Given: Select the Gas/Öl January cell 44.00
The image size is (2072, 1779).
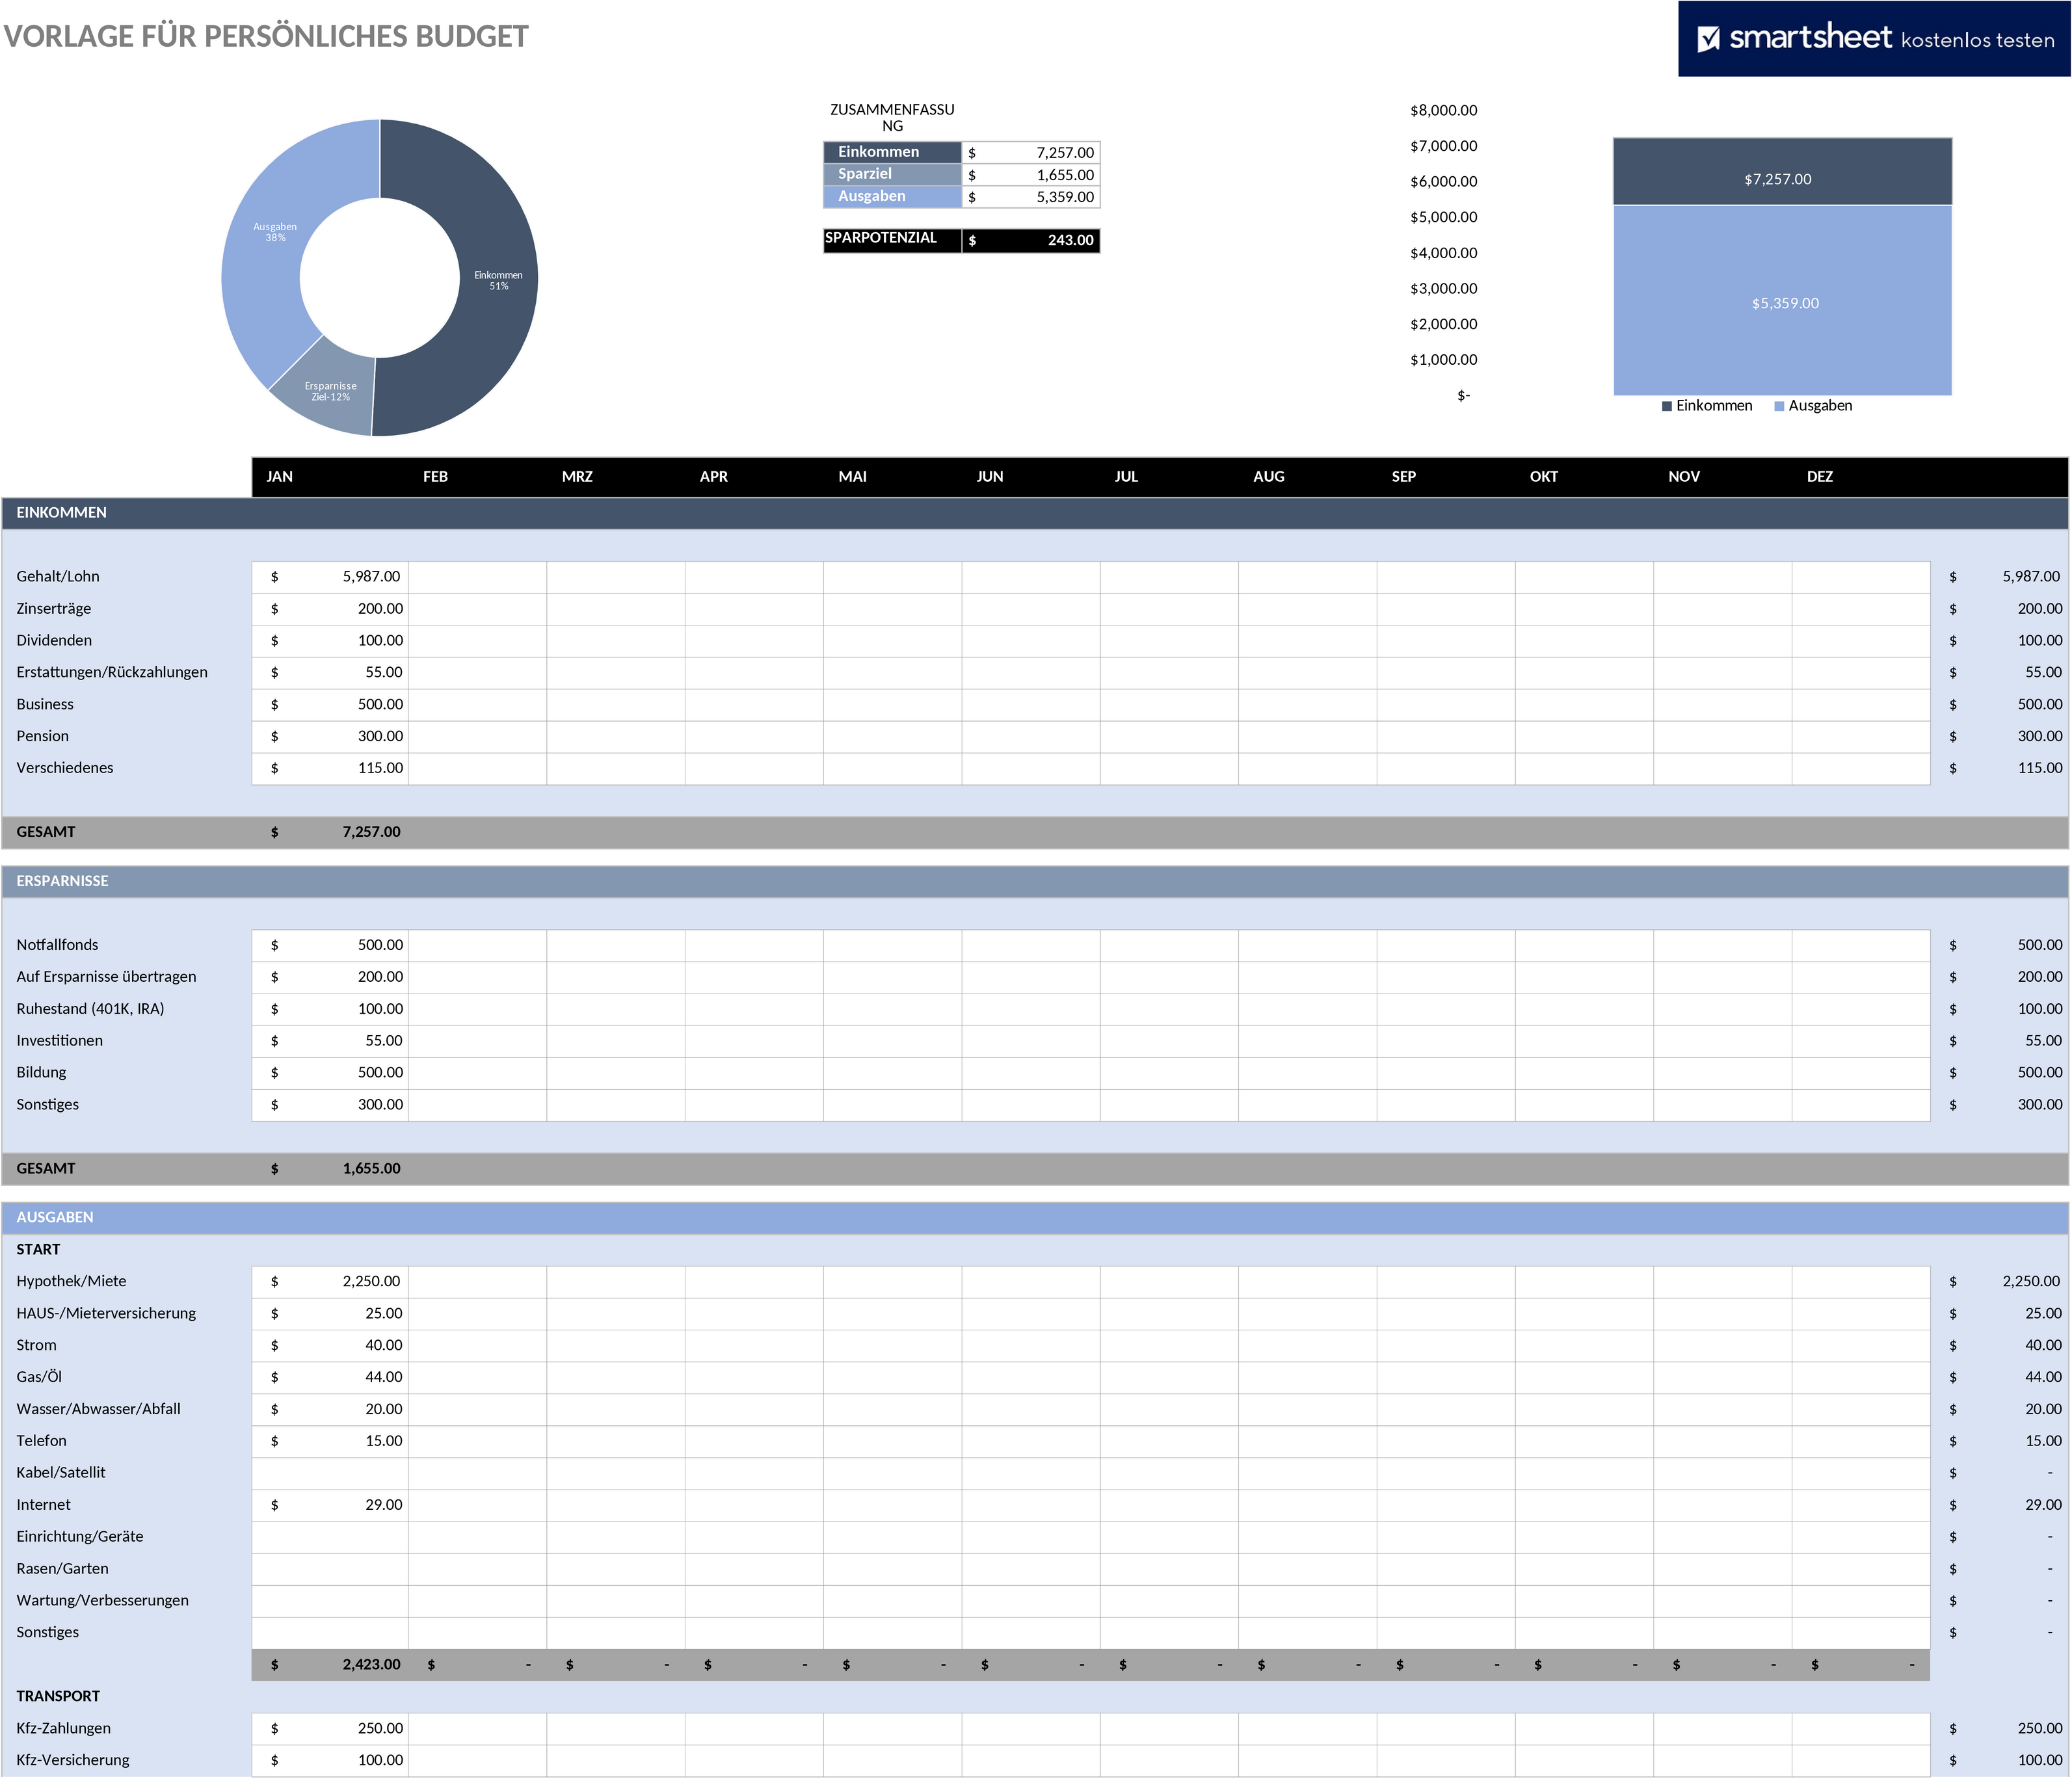Looking at the screenshot, I should 330,1378.
